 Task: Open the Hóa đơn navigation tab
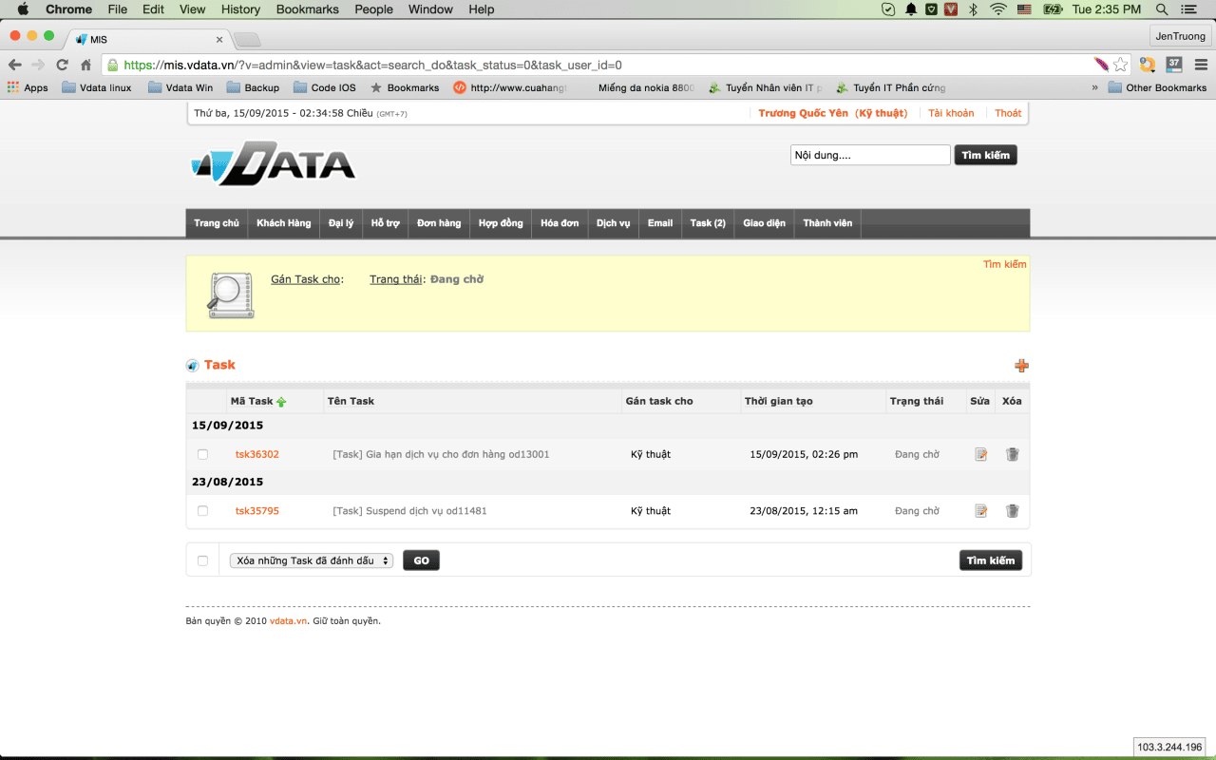(560, 223)
